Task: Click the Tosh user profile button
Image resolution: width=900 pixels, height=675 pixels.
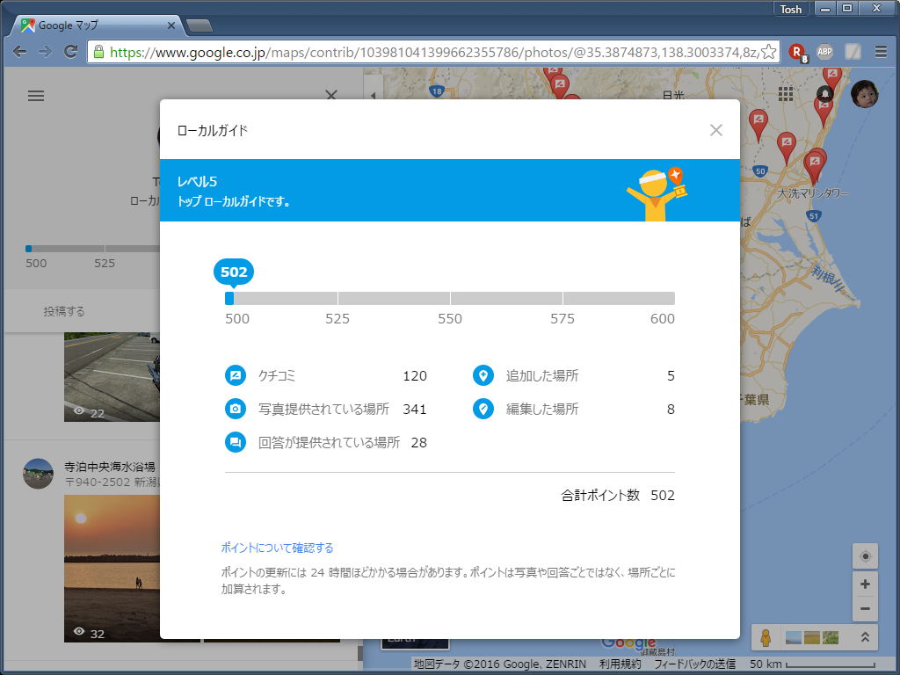Action: point(790,9)
